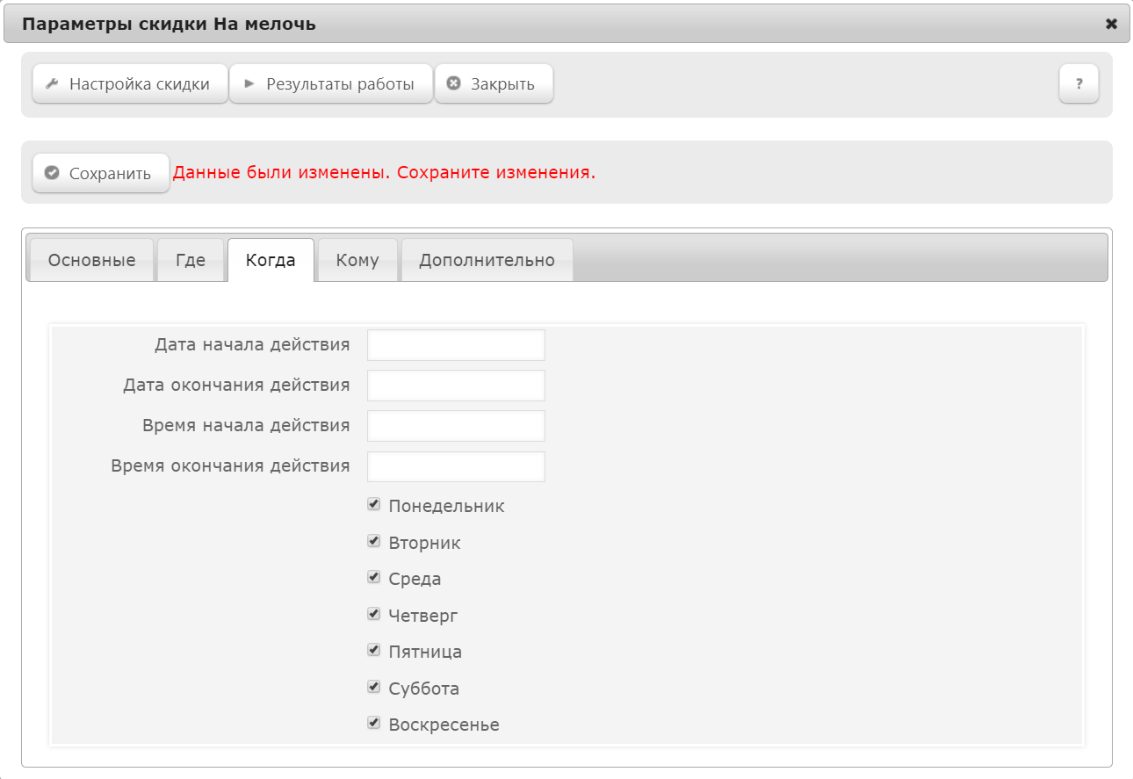
Task: Click the Закрыть button
Action: (494, 84)
